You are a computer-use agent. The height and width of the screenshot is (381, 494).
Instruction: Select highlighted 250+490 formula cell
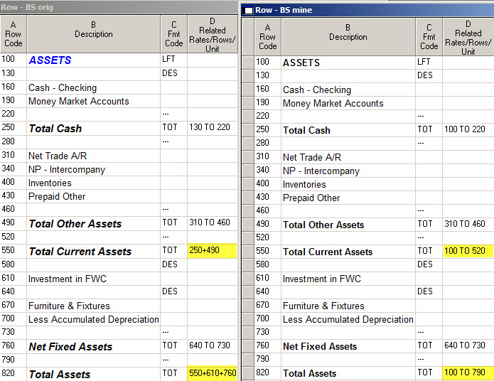click(x=212, y=251)
